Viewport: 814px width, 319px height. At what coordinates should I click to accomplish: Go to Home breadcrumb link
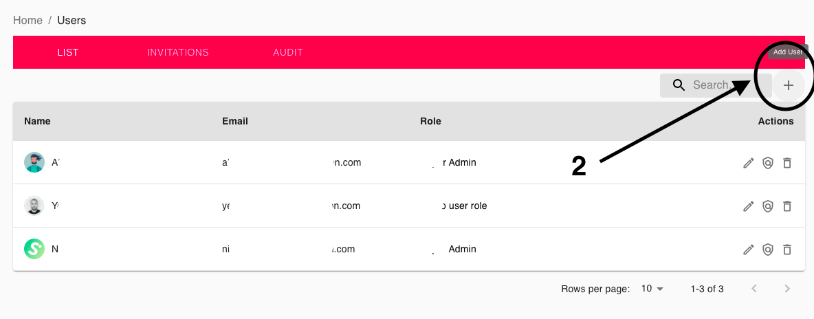tap(27, 20)
